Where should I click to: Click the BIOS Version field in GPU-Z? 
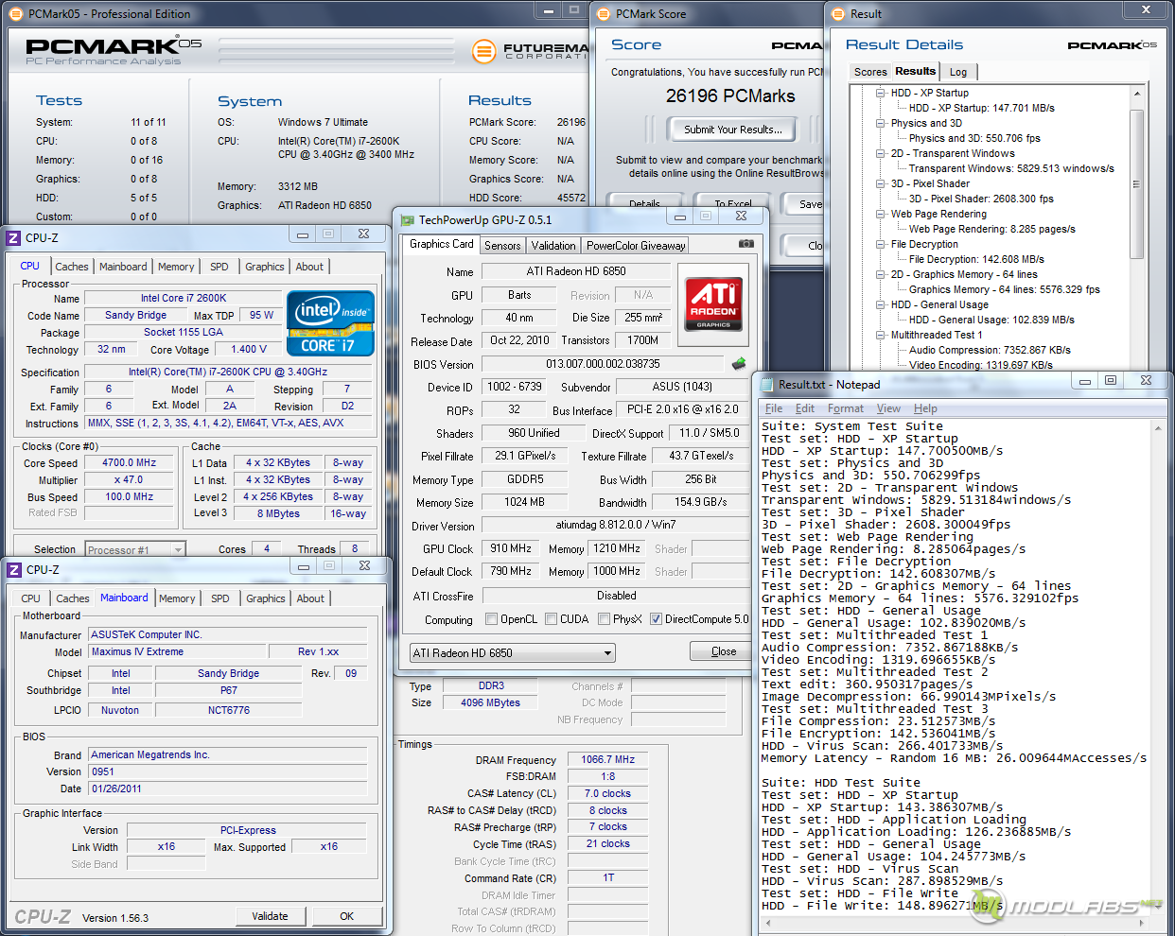click(603, 364)
